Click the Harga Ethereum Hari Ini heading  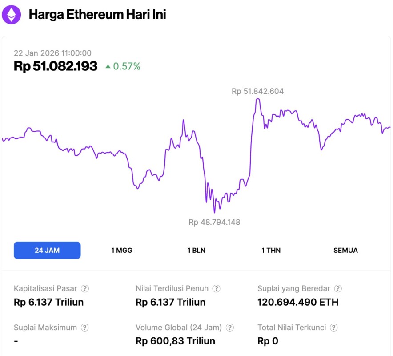pos(97,15)
